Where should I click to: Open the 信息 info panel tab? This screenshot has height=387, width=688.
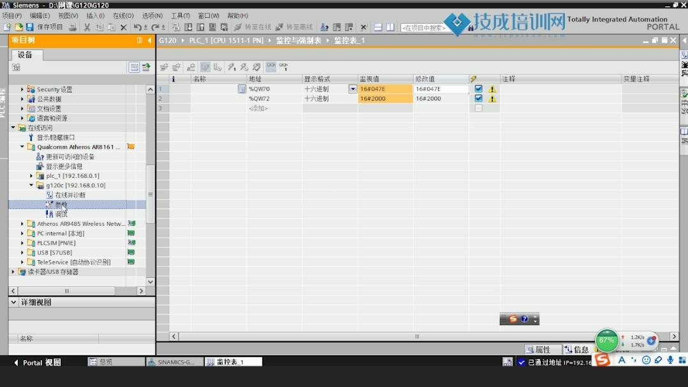pos(576,349)
